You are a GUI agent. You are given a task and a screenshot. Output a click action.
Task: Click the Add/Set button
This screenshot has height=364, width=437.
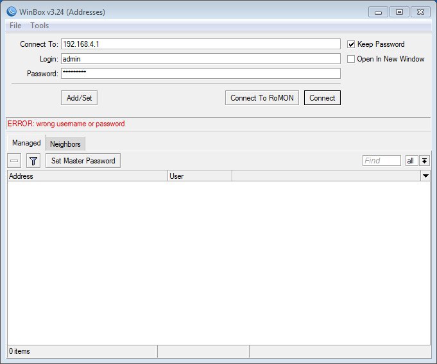79,98
